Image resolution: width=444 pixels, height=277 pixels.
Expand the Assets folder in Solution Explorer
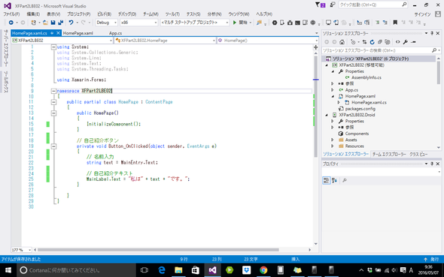333,140
